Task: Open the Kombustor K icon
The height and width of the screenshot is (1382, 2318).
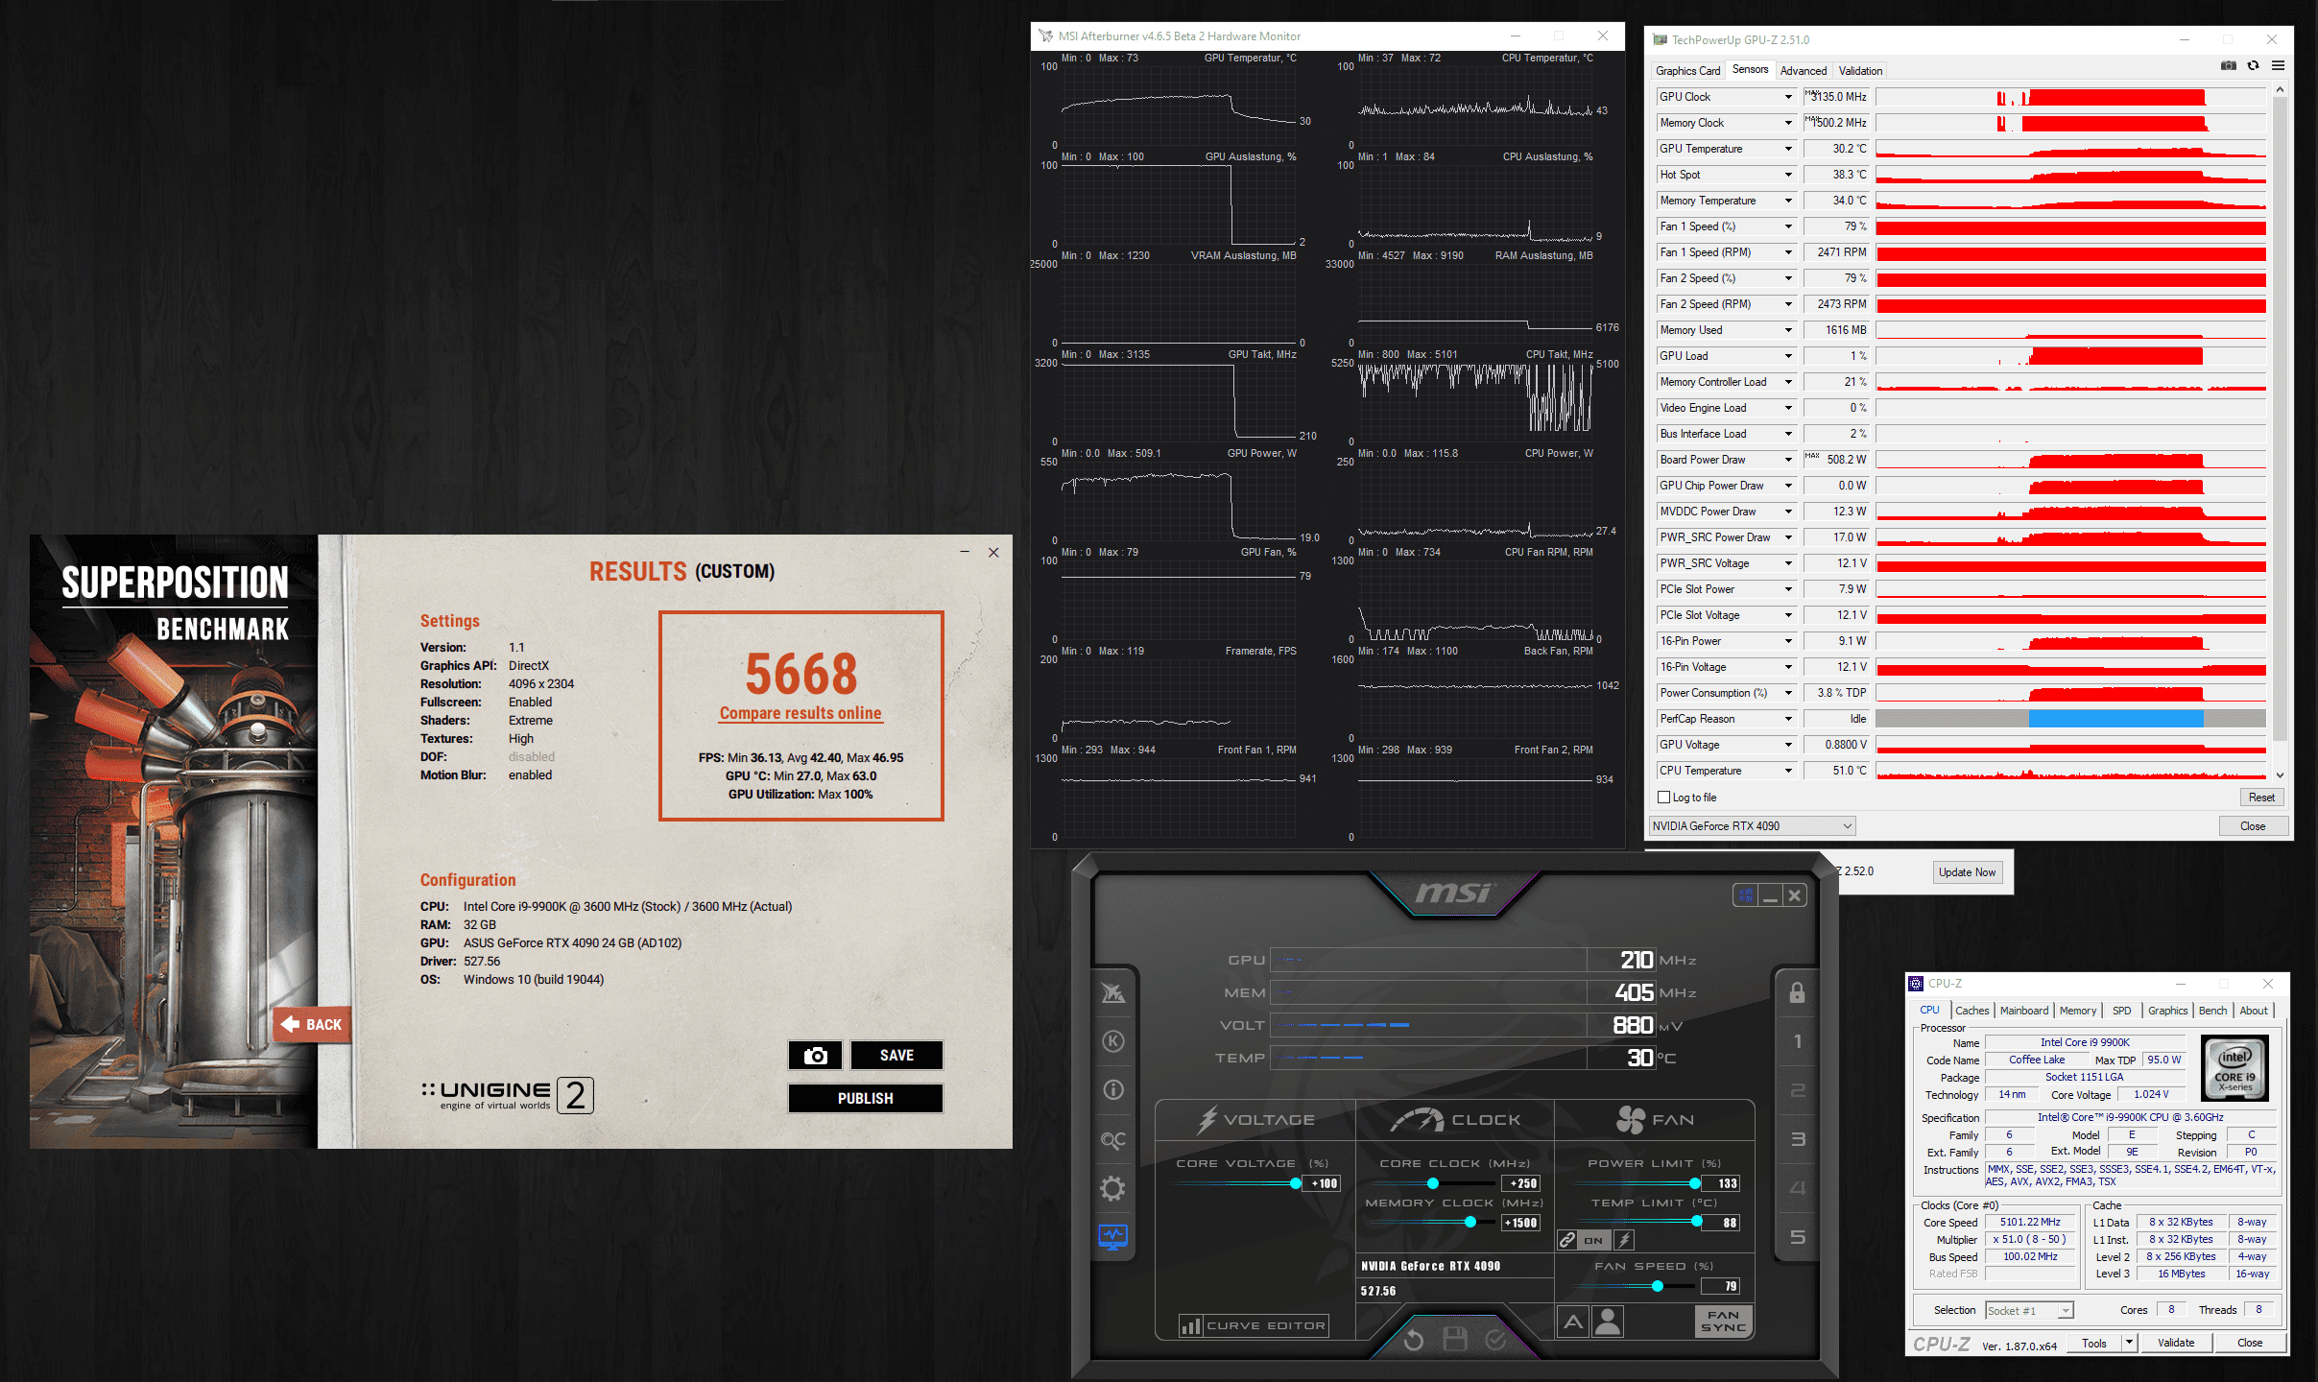Action: 1112,1041
